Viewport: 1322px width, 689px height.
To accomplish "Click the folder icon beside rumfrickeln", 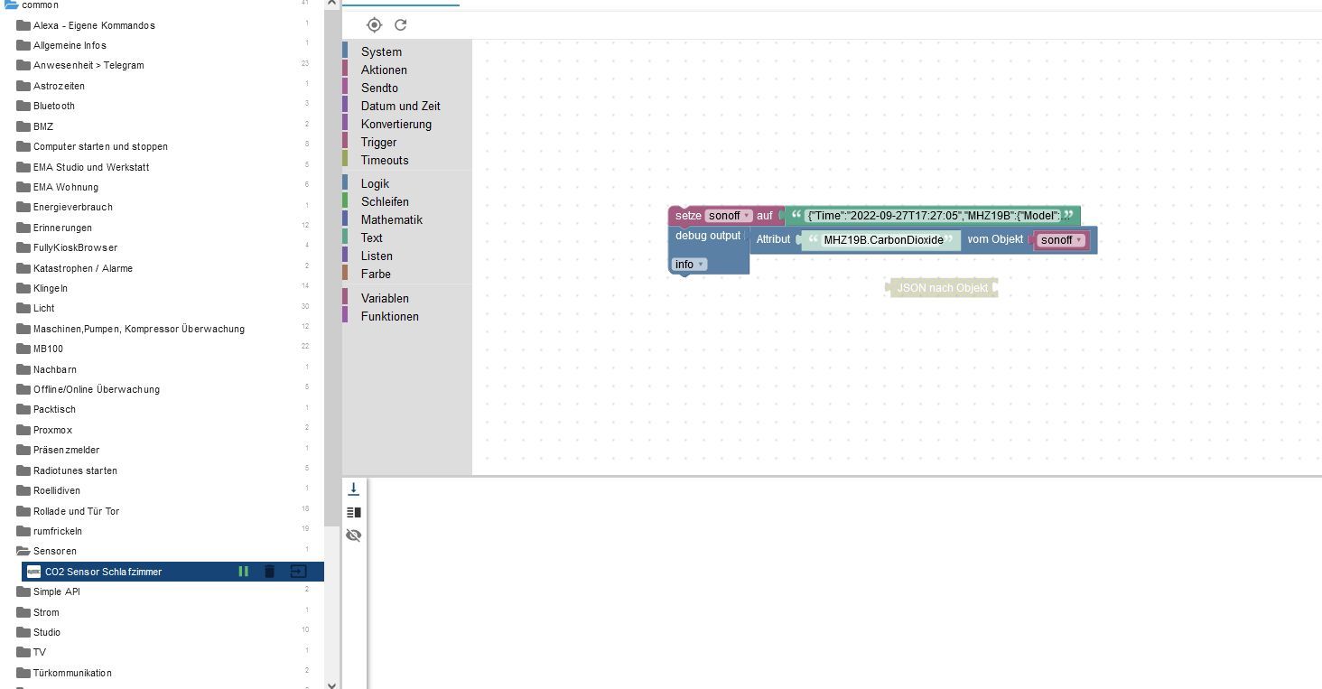I will [23, 531].
